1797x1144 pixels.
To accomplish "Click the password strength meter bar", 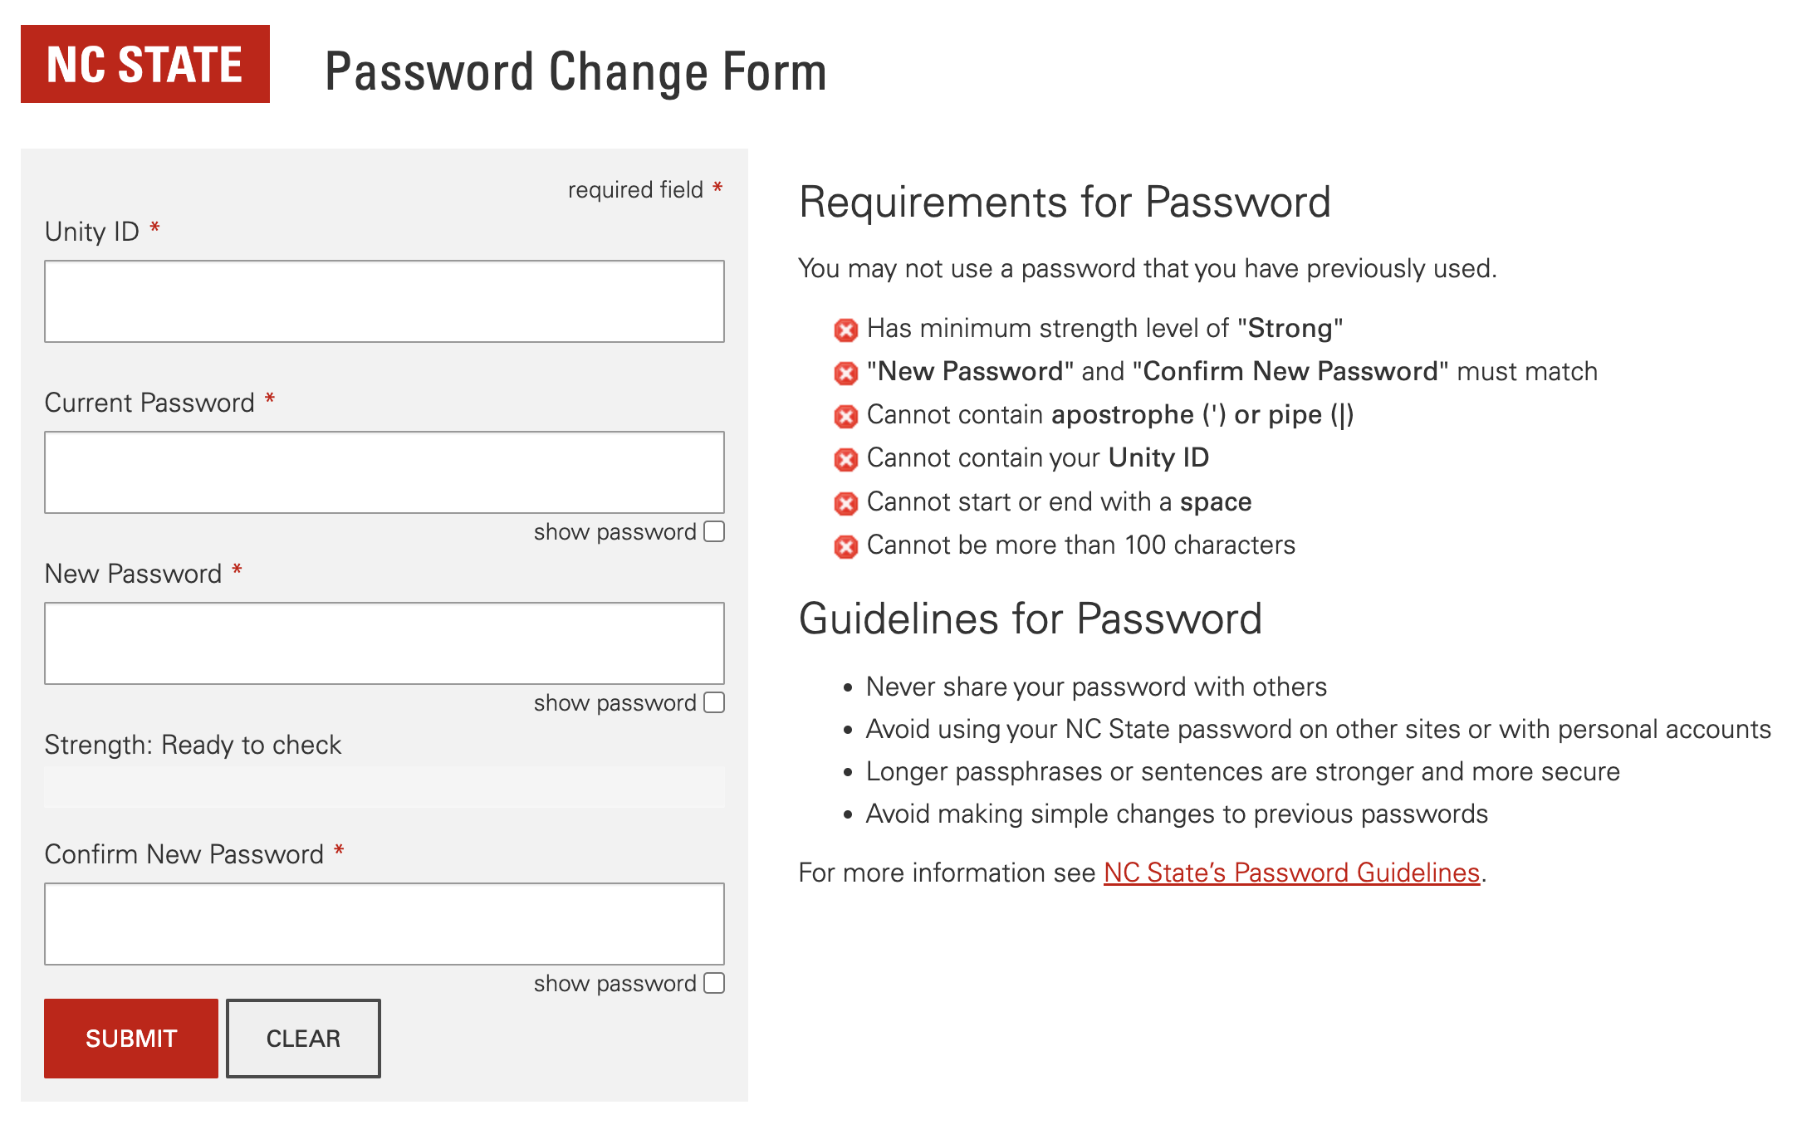I will pyautogui.click(x=384, y=787).
